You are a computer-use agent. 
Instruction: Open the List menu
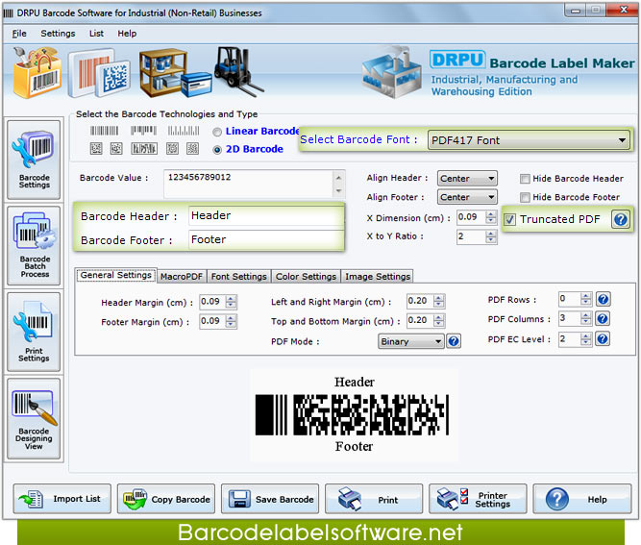(96, 34)
